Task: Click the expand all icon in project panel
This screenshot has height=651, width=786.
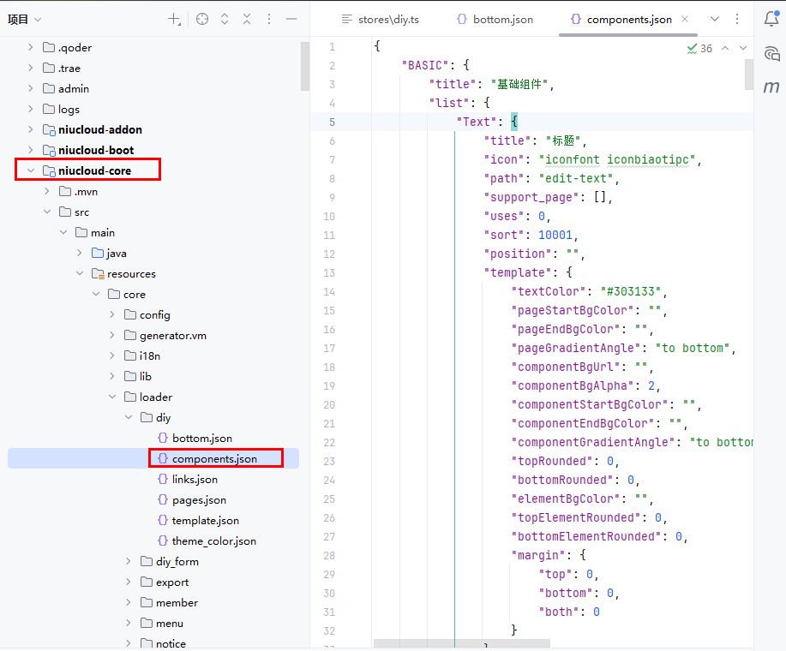Action: (225, 19)
